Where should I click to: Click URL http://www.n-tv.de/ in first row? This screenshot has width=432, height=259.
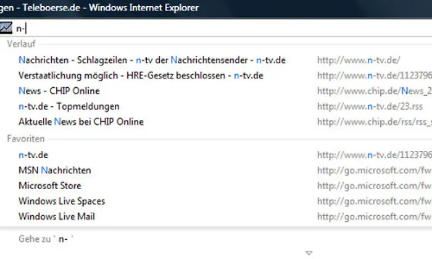point(358,60)
